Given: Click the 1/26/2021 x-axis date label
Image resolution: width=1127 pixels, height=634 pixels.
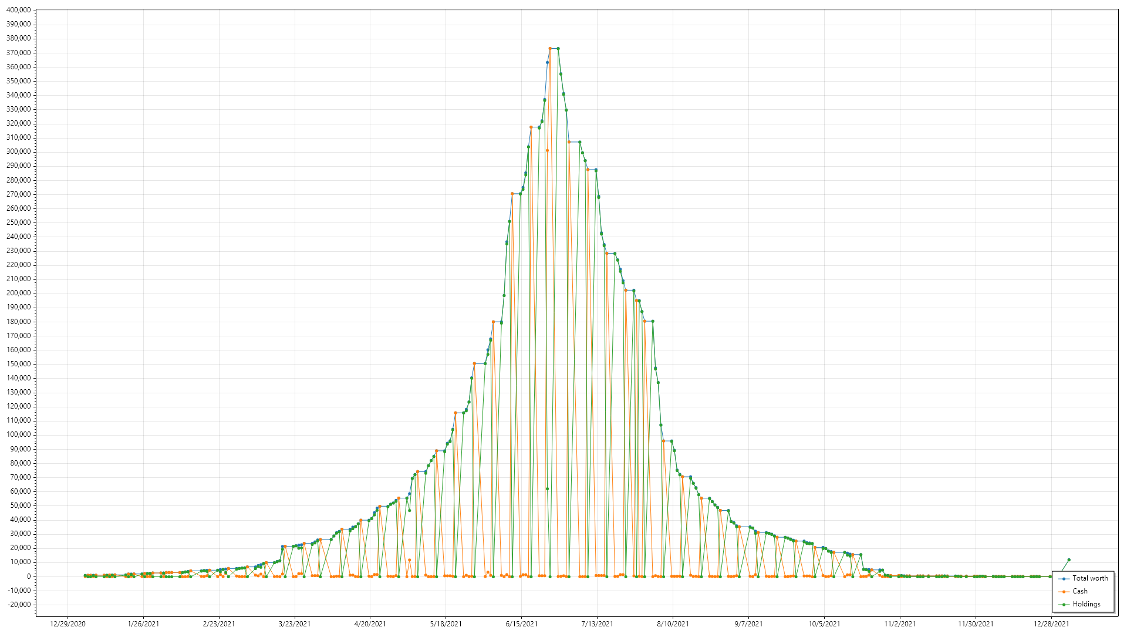Looking at the screenshot, I should pyautogui.click(x=143, y=624).
